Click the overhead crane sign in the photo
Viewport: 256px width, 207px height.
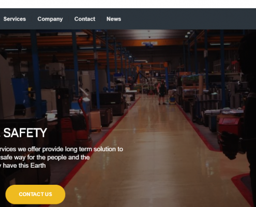149,43
